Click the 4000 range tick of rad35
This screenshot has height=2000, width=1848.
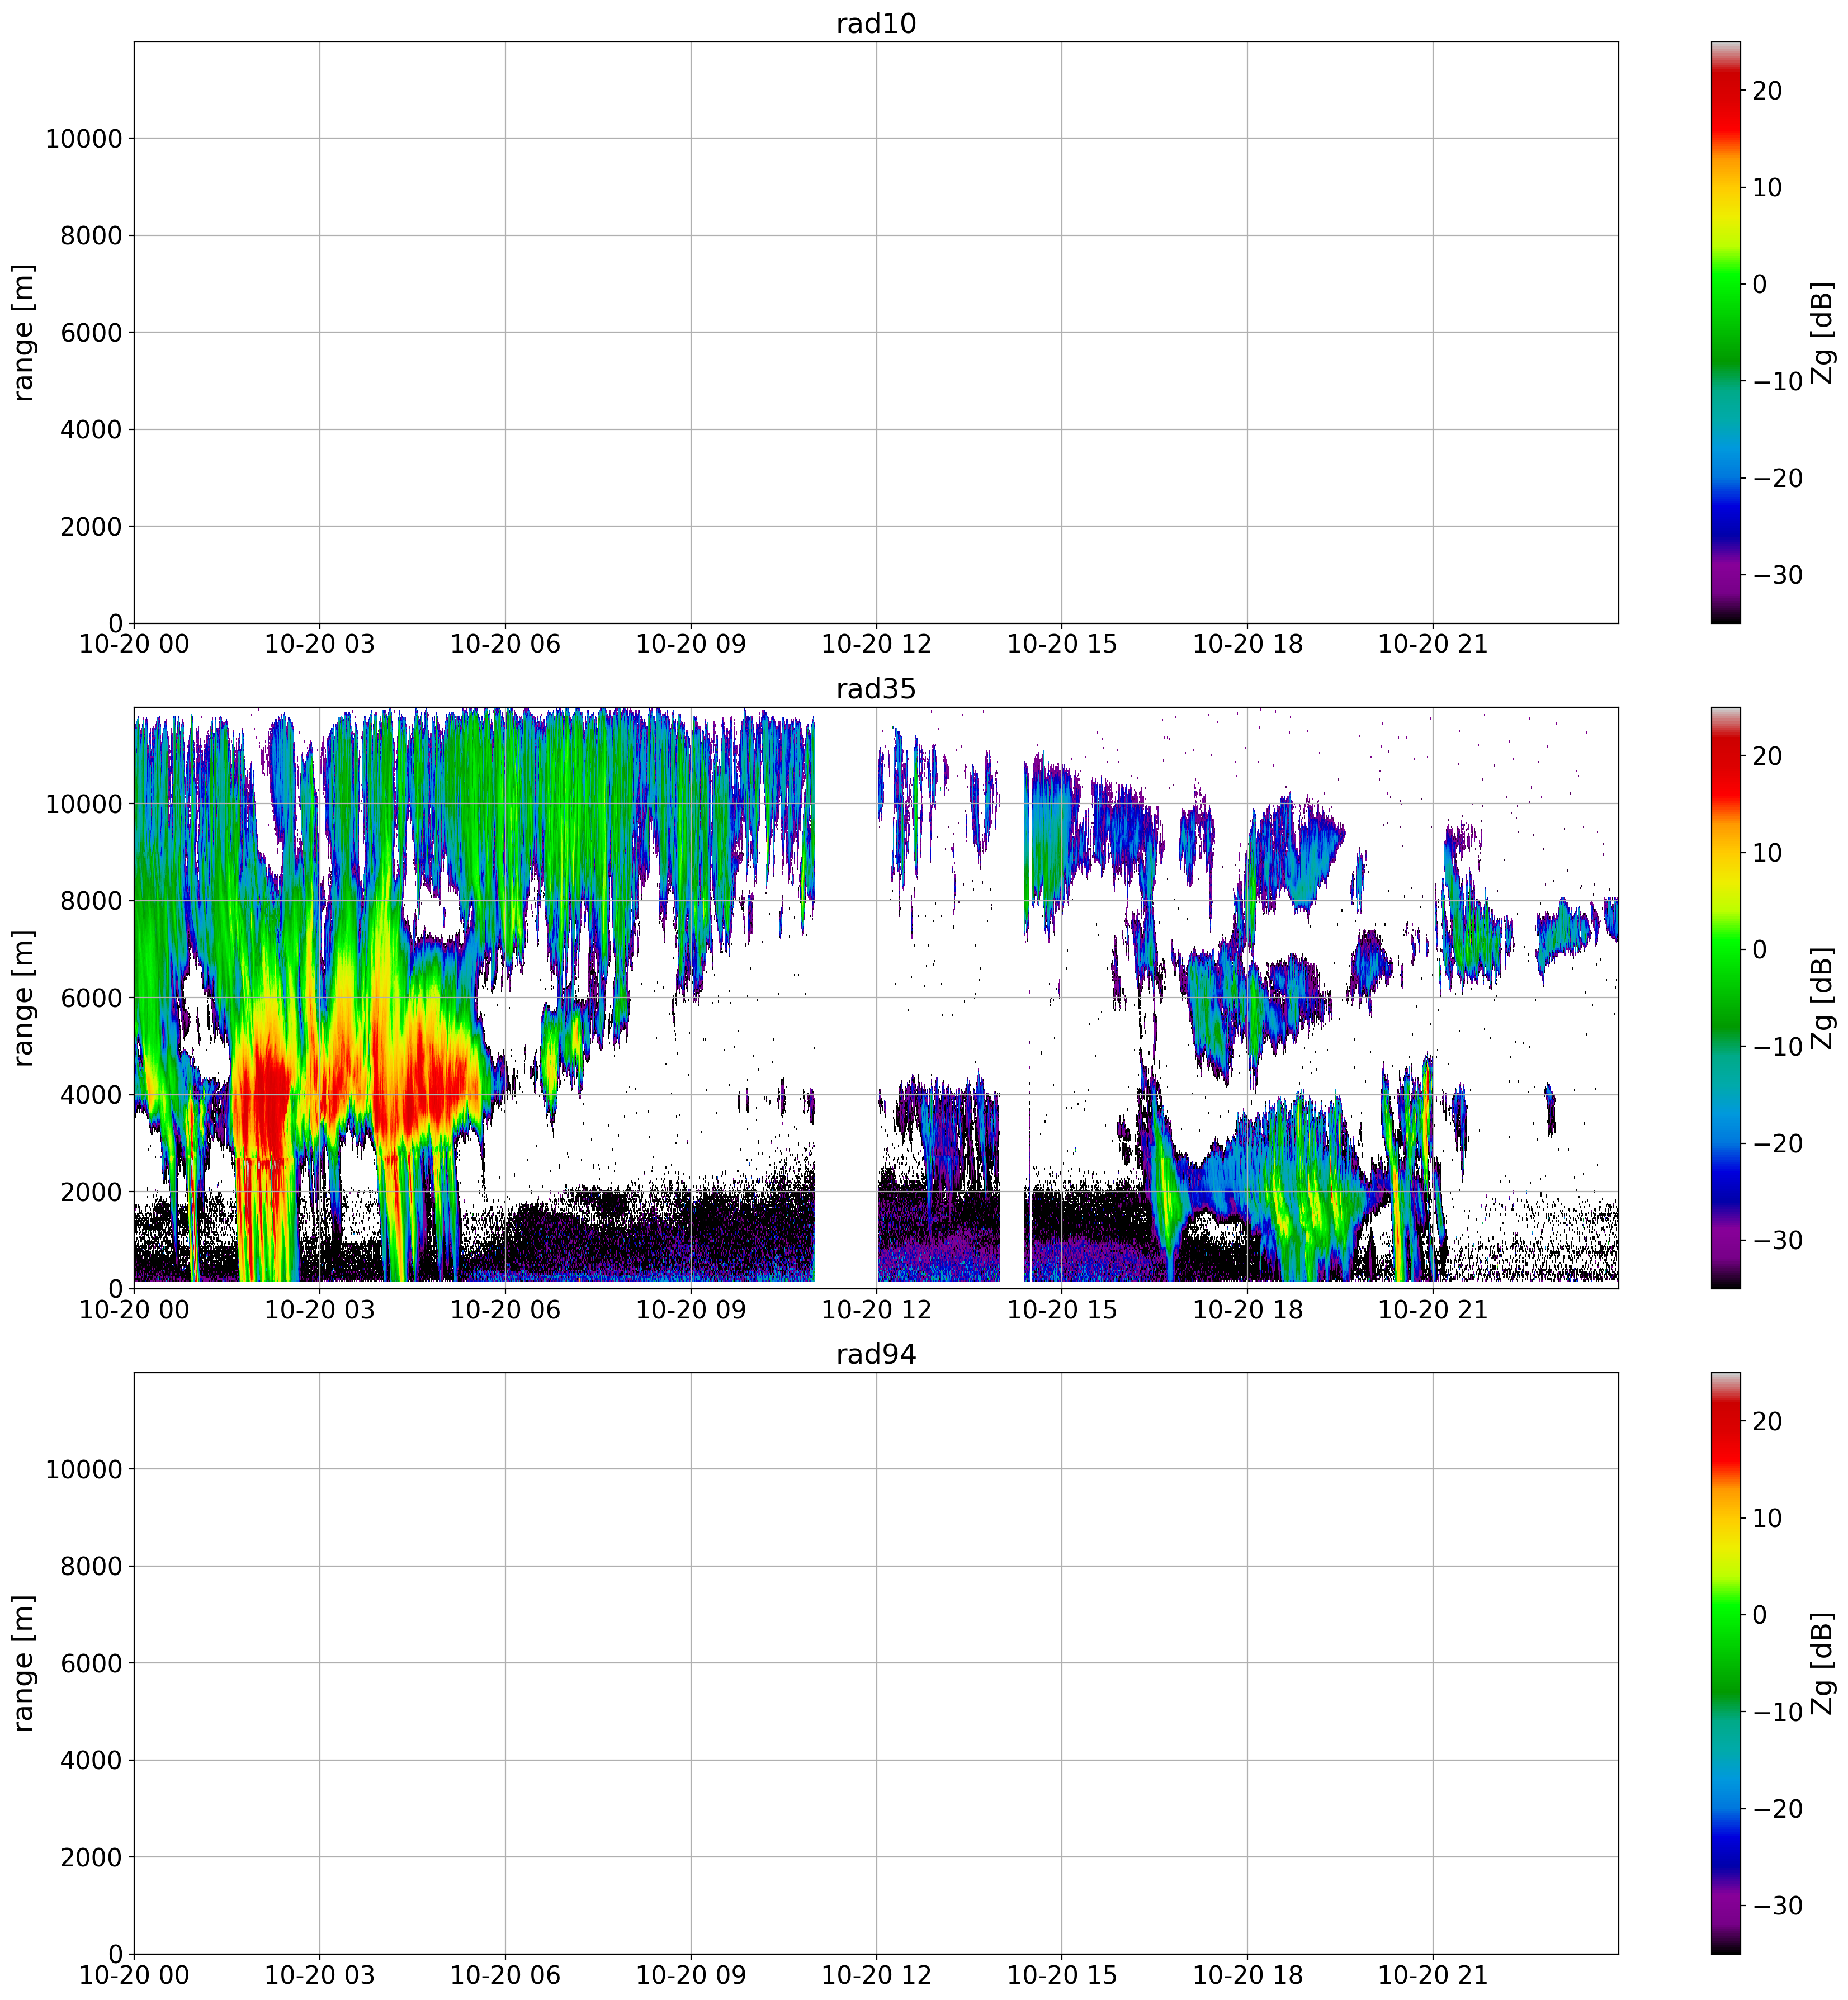[91, 1095]
